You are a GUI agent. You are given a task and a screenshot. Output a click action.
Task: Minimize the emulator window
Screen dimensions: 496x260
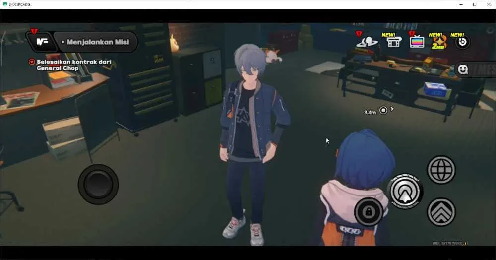point(461,4)
